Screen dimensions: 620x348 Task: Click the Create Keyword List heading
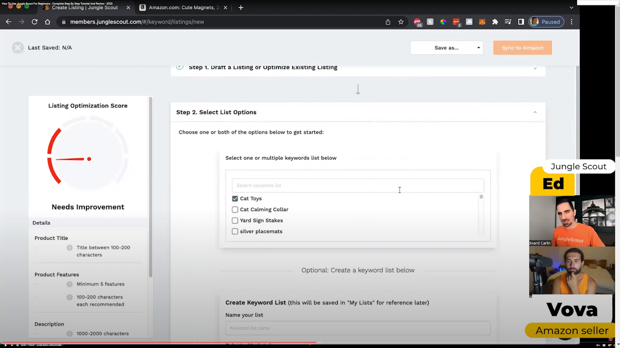pos(256,303)
